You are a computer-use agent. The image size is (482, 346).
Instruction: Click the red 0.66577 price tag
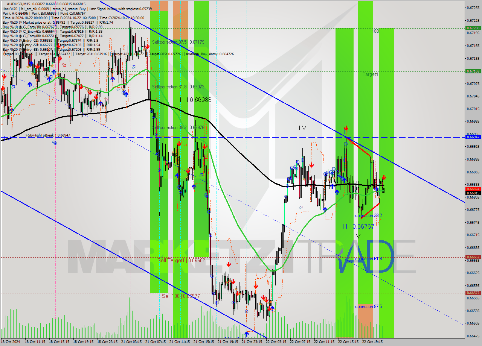(x=473, y=293)
